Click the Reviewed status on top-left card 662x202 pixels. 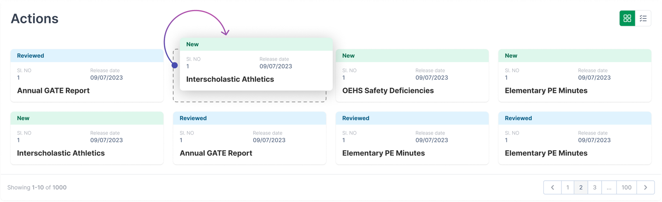tap(31, 56)
